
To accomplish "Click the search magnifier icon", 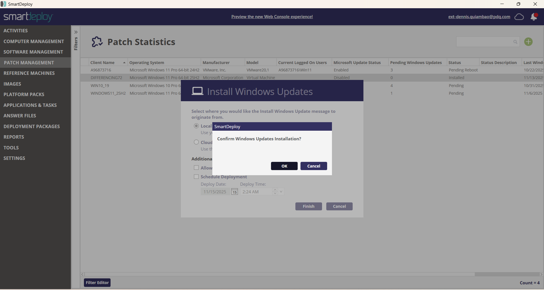I will click(x=515, y=42).
